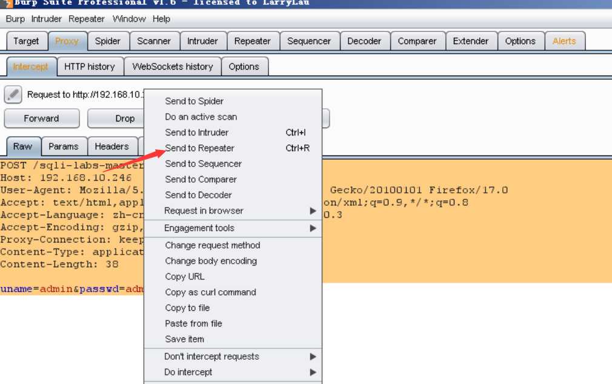Select Copy as curl command
The width and height of the screenshot is (612, 384).
(233, 292)
